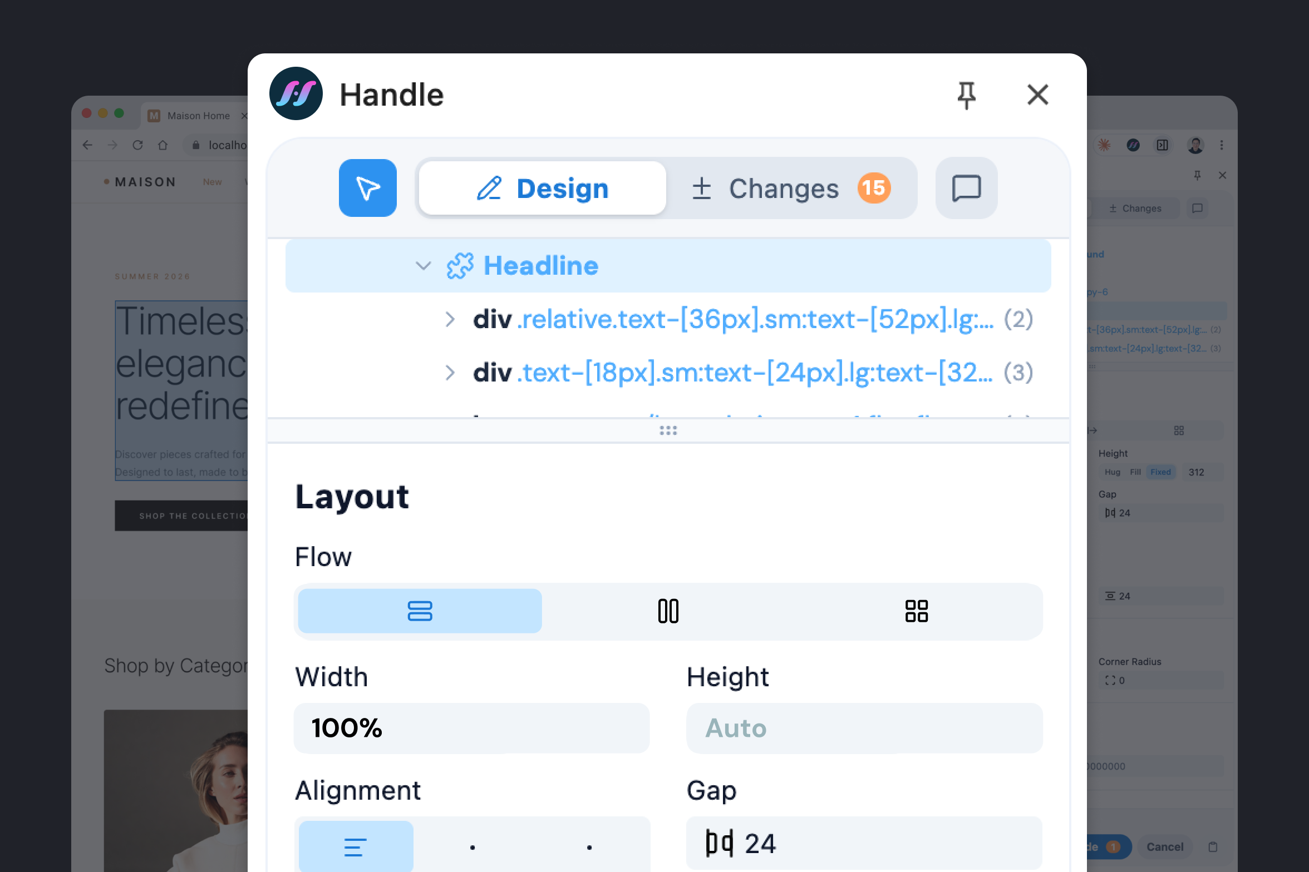Screen dimensions: 1309x872
Task: Set Height sizing to Fill
Action: tap(1135, 472)
